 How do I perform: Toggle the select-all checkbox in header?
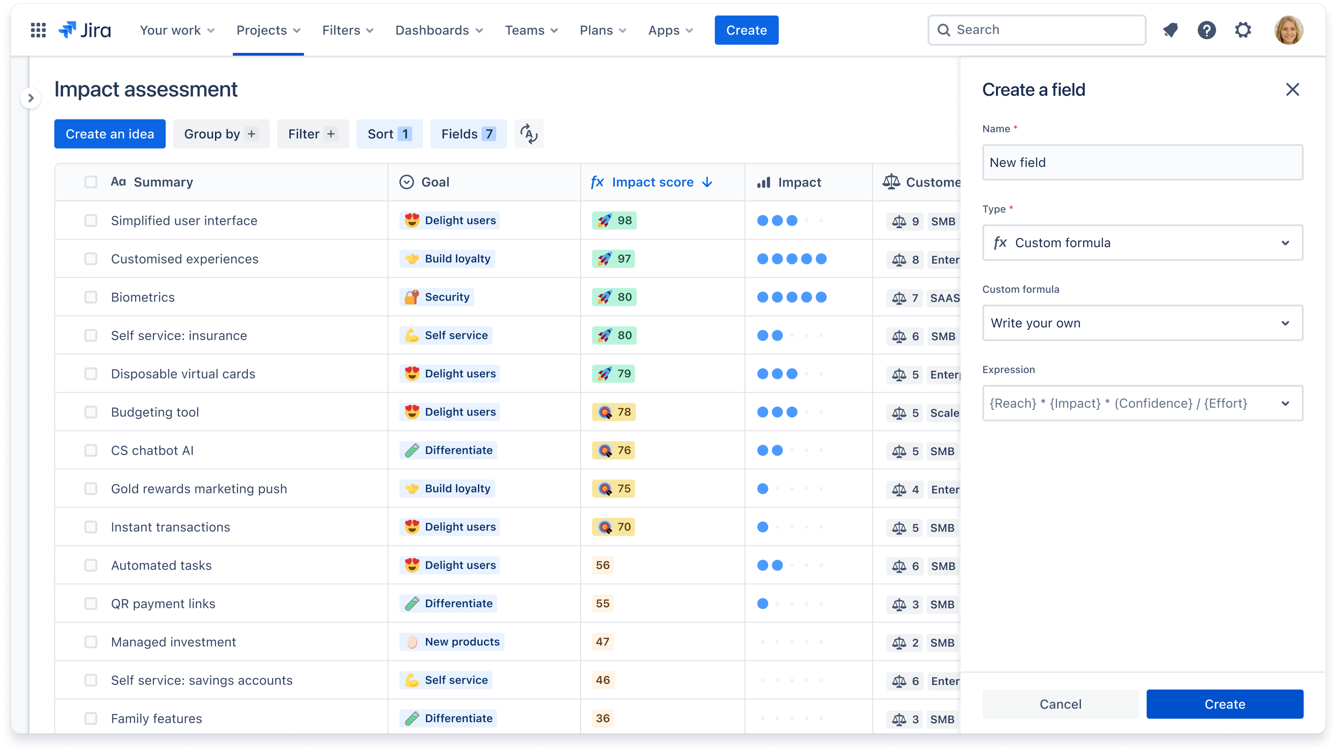coord(91,182)
